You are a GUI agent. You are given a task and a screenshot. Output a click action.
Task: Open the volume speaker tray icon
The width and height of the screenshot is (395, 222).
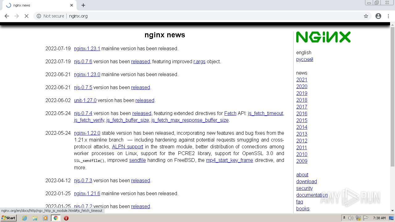(x=351, y=218)
